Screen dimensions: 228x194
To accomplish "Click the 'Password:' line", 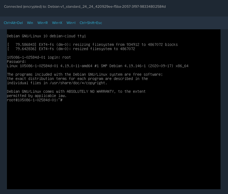I will 17,62.
